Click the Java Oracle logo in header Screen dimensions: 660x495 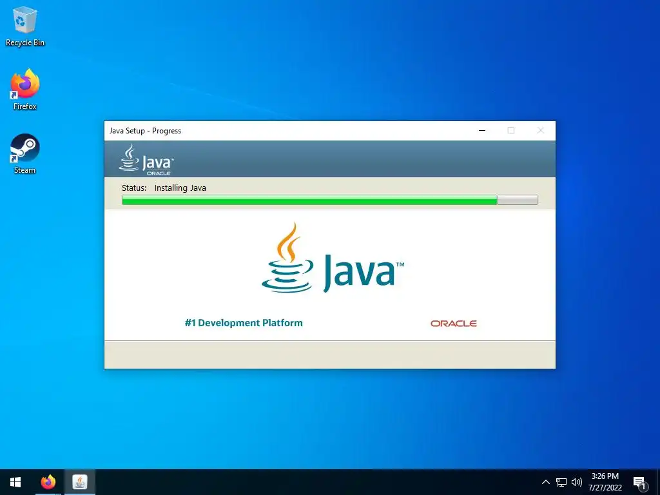[x=146, y=160]
